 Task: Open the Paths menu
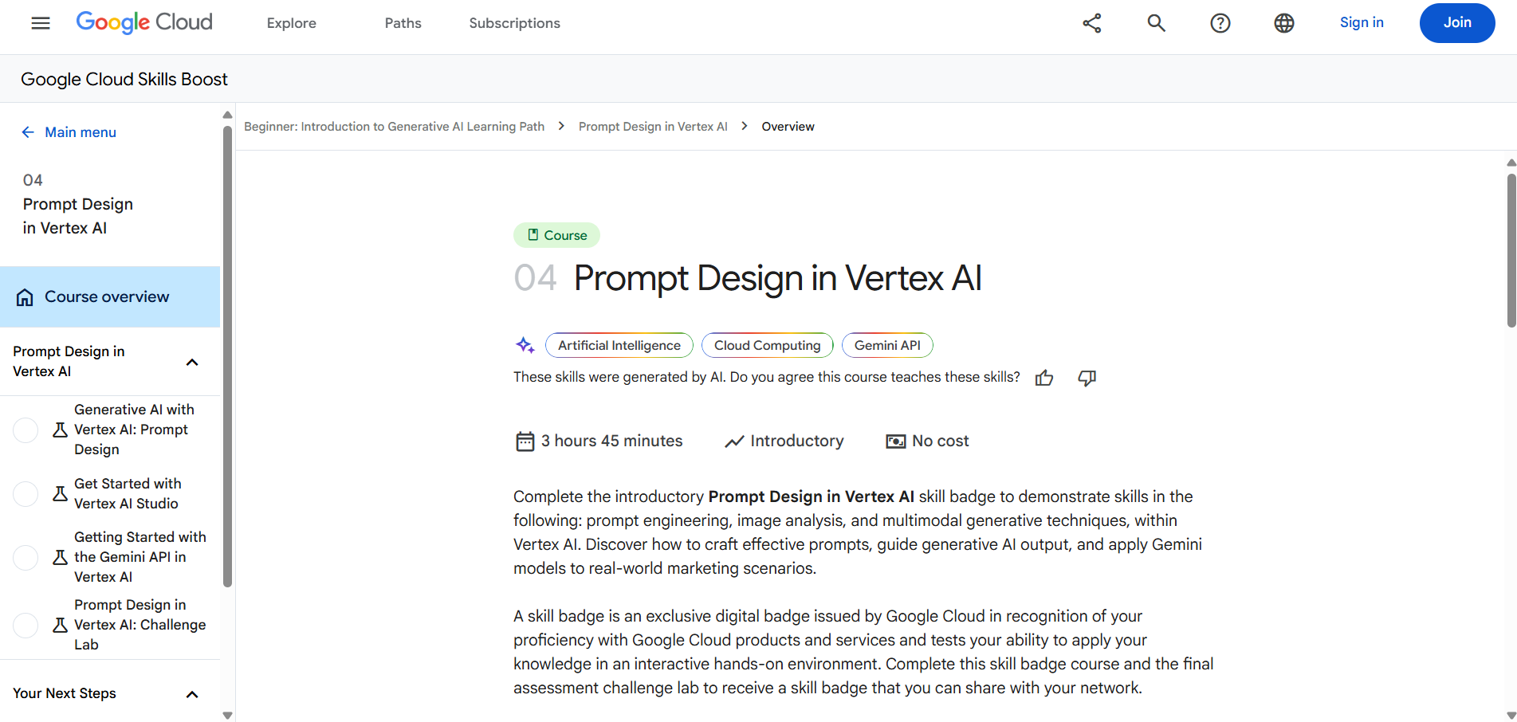403,23
